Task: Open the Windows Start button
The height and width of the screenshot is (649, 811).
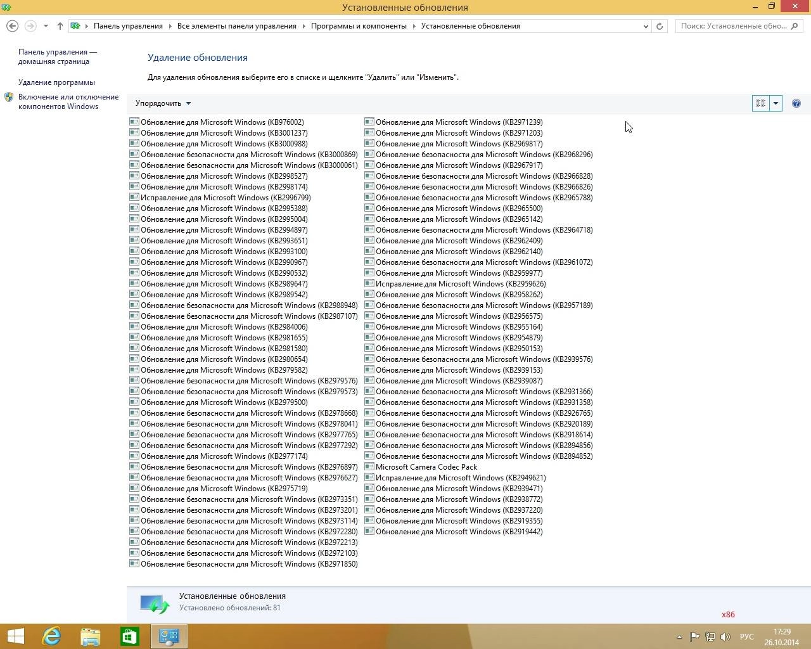Action: (x=15, y=636)
